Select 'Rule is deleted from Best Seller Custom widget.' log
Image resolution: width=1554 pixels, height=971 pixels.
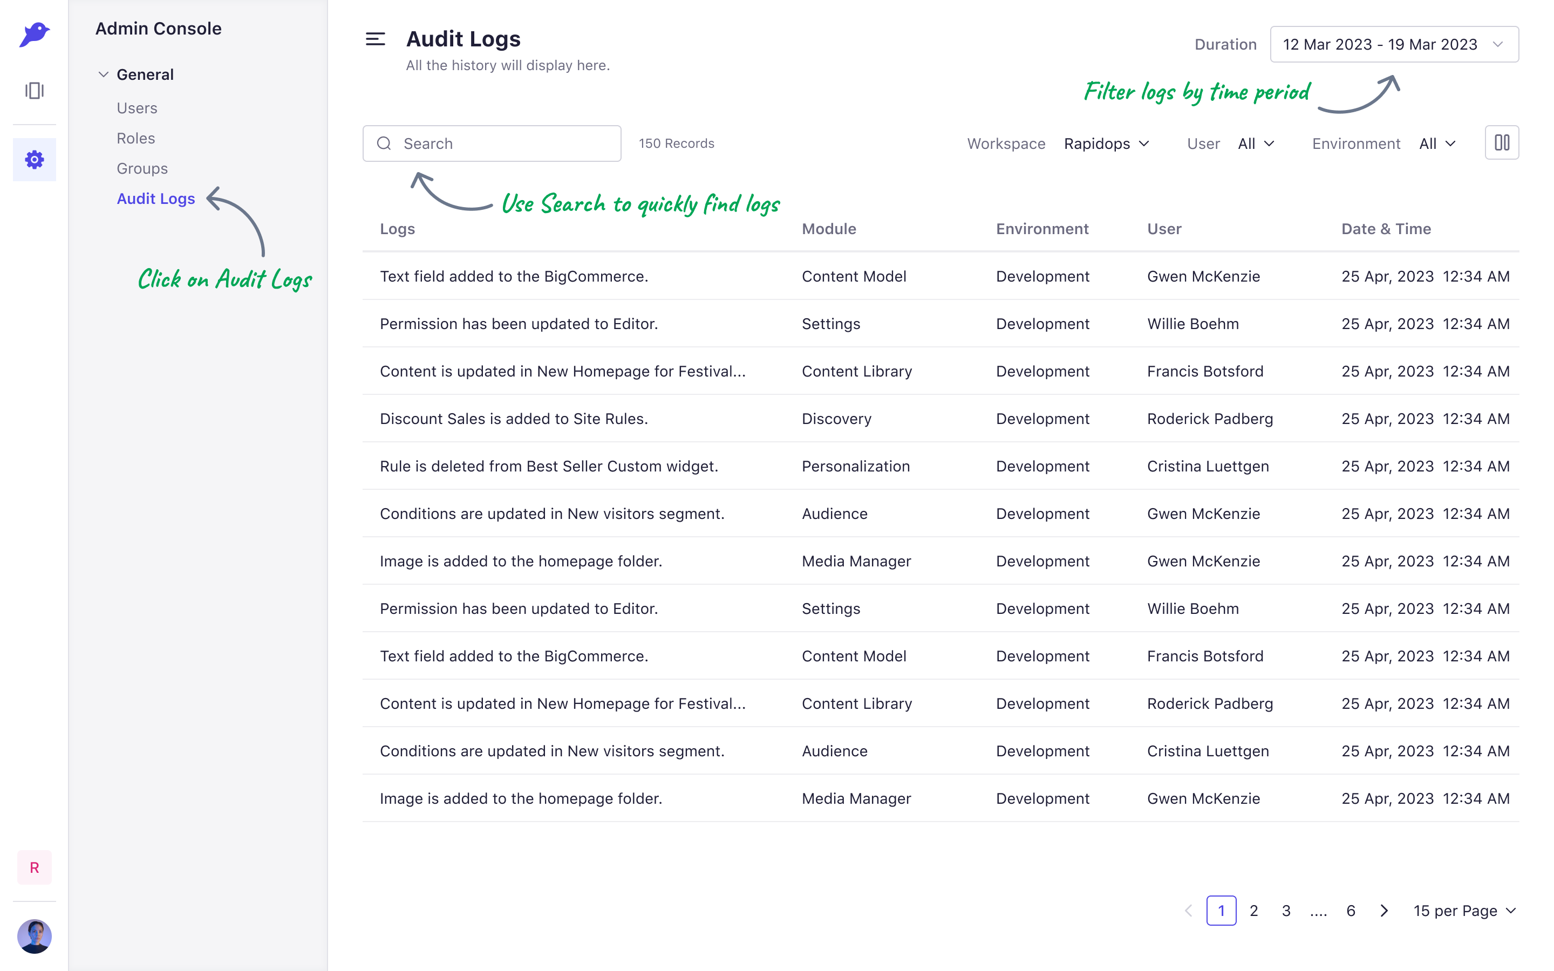pyautogui.click(x=549, y=466)
